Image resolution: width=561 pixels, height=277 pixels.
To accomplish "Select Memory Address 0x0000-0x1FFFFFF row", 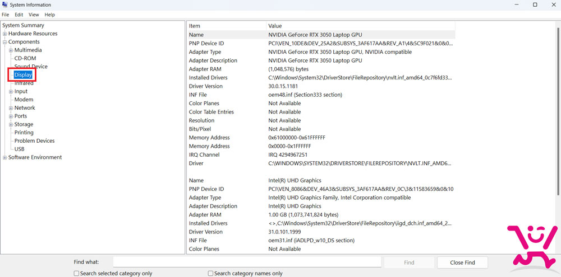I will tap(321, 146).
